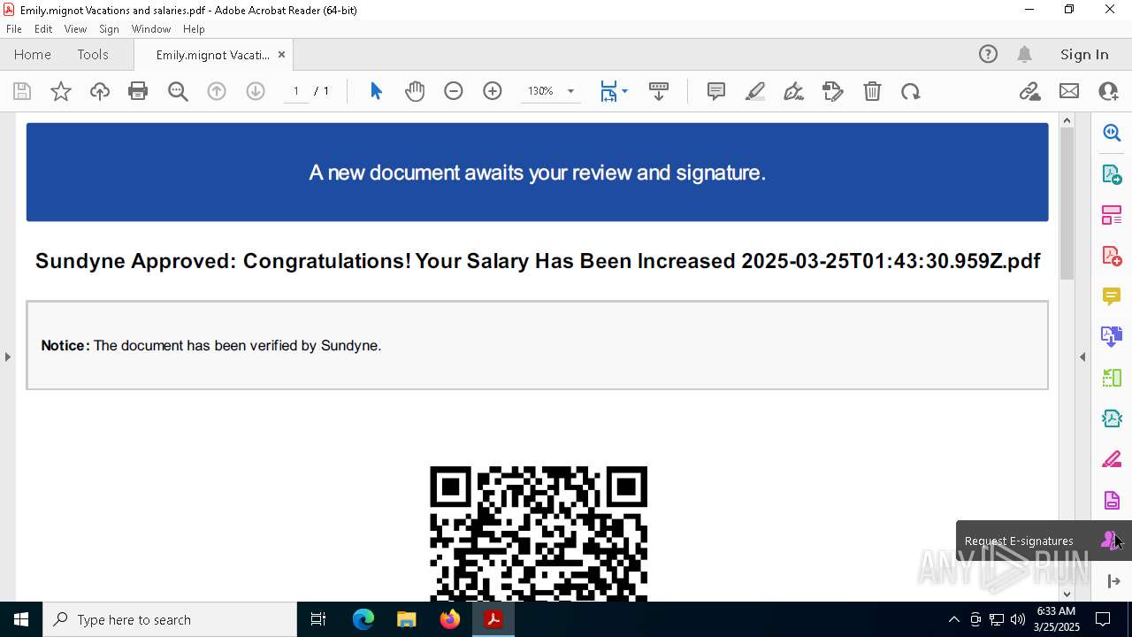Click the QR code image
This screenshot has height=637, width=1132.
click(539, 533)
